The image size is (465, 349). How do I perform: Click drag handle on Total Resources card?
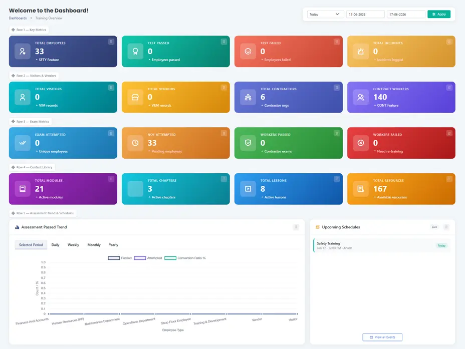point(449,179)
